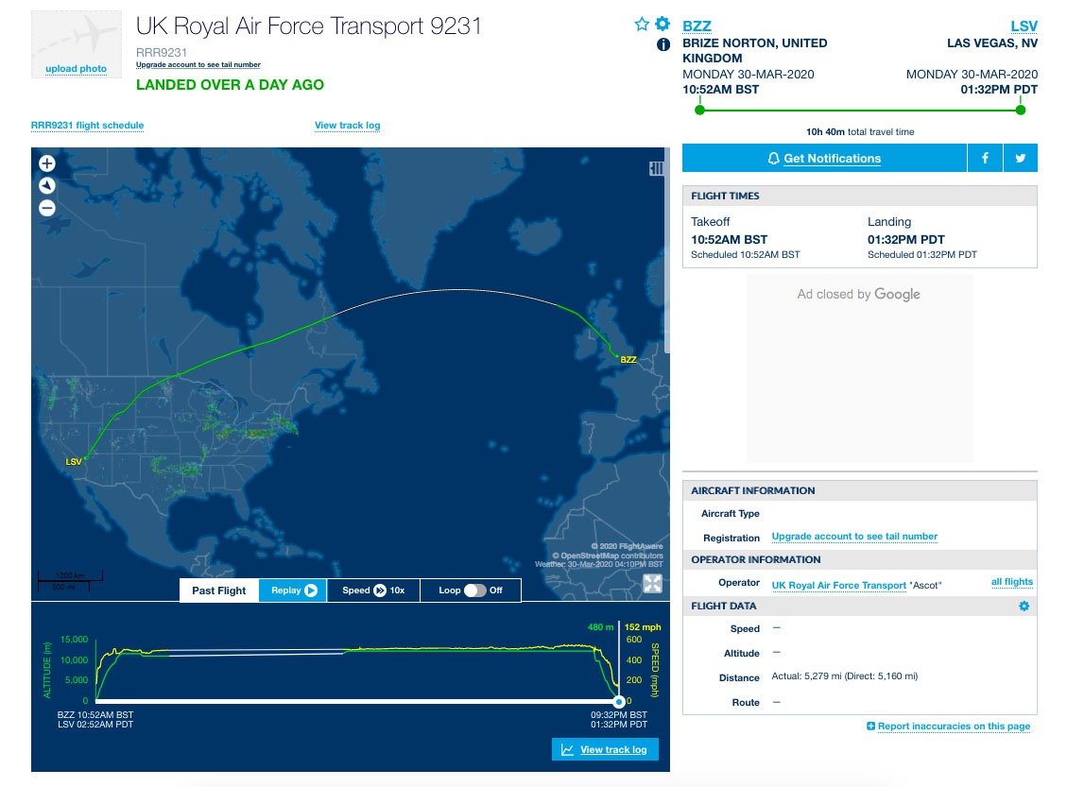Click the Get Notifications button

[x=824, y=158]
